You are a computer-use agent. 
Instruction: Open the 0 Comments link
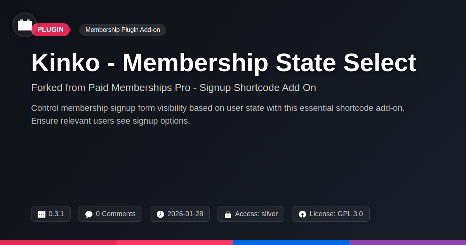point(116,214)
